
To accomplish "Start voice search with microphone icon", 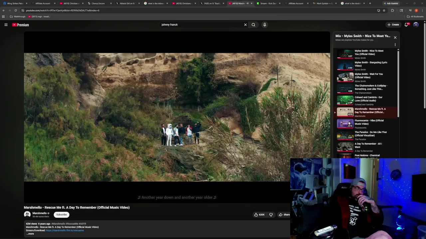I will pyautogui.click(x=265, y=25).
